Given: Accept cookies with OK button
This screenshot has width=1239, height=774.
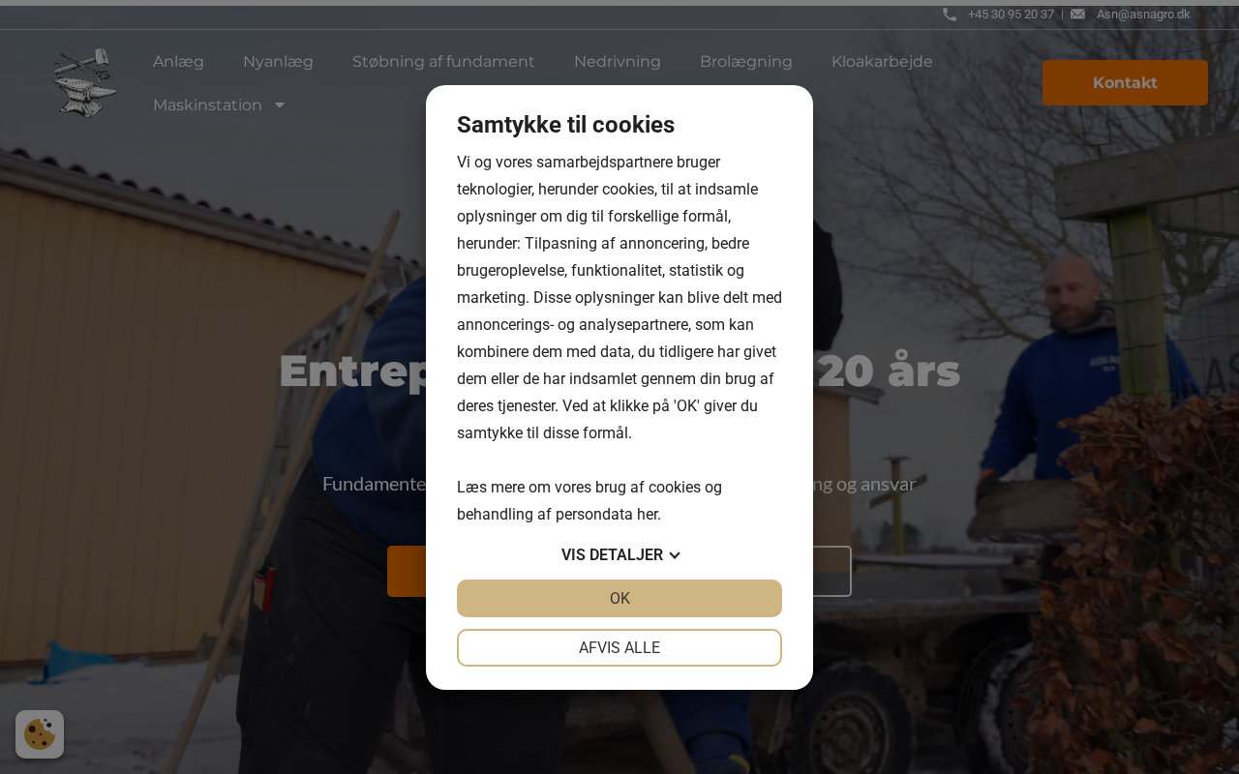Looking at the screenshot, I should tap(619, 598).
